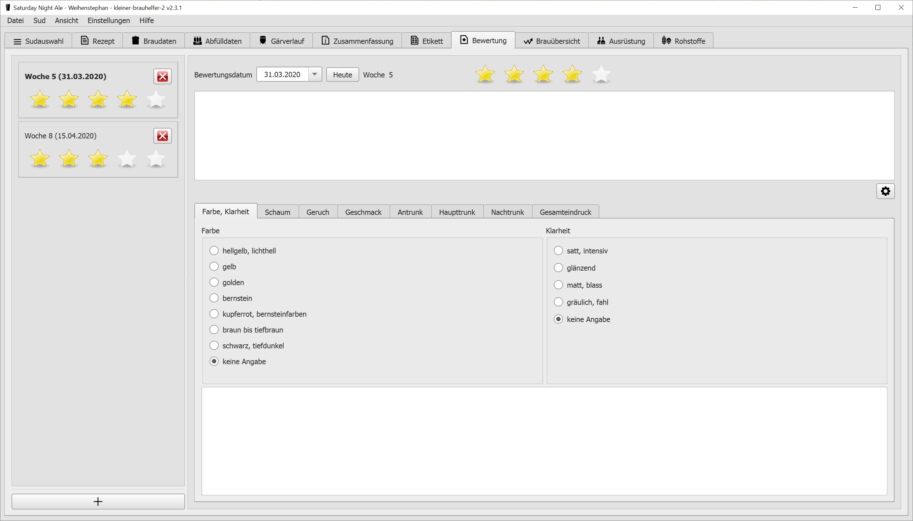The height and width of the screenshot is (521, 913).
Task: Click first star in main rating header
Action: click(x=485, y=74)
